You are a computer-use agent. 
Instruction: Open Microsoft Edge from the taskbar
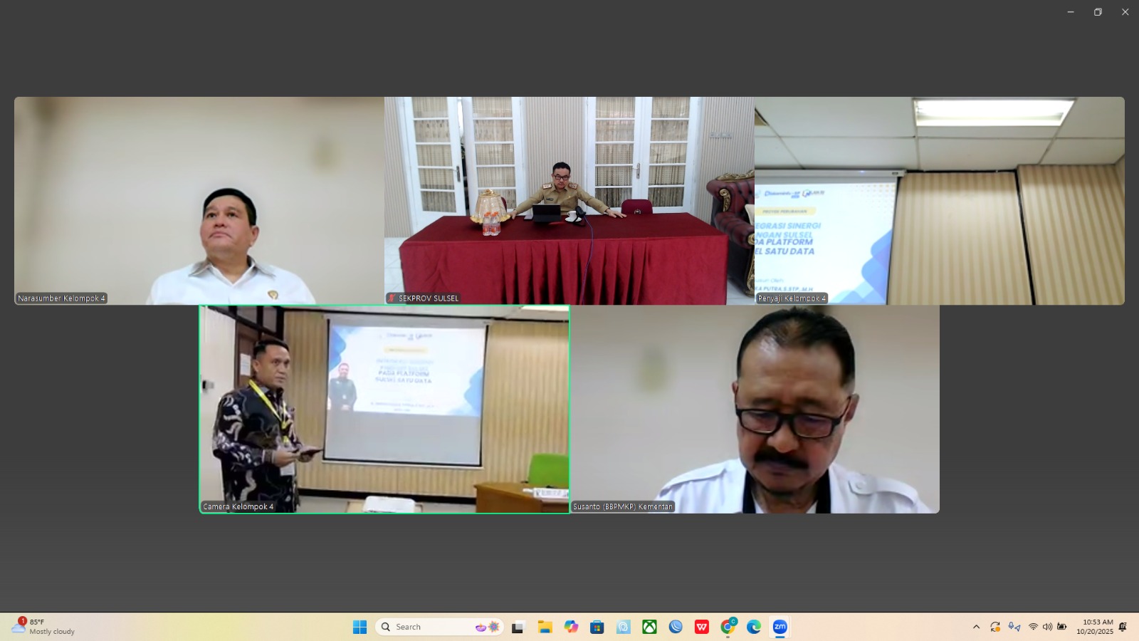coord(754,627)
